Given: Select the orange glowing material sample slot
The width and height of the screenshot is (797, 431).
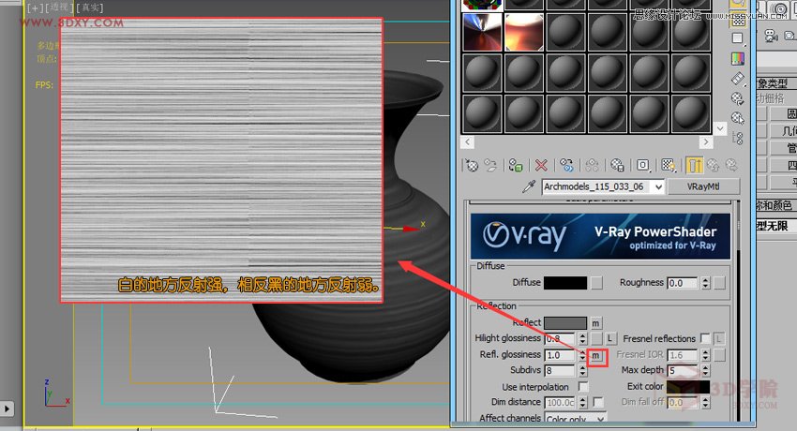Looking at the screenshot, I should (524, 32).
